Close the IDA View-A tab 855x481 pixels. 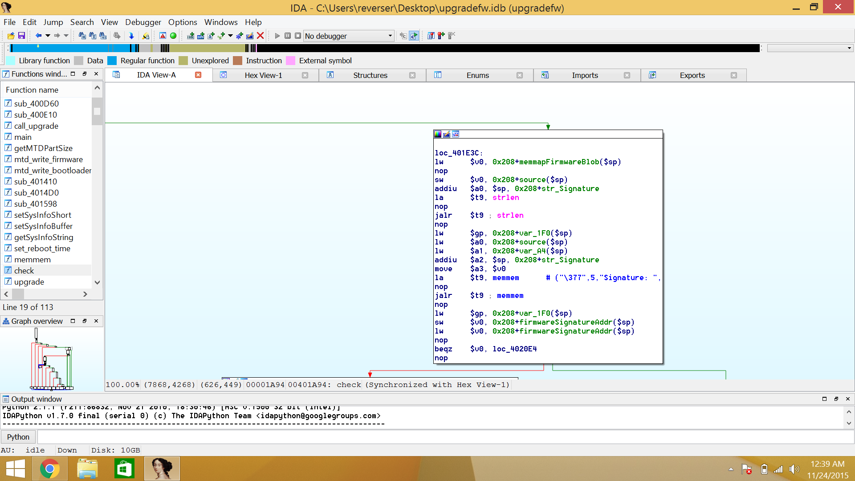click(198, 75)
